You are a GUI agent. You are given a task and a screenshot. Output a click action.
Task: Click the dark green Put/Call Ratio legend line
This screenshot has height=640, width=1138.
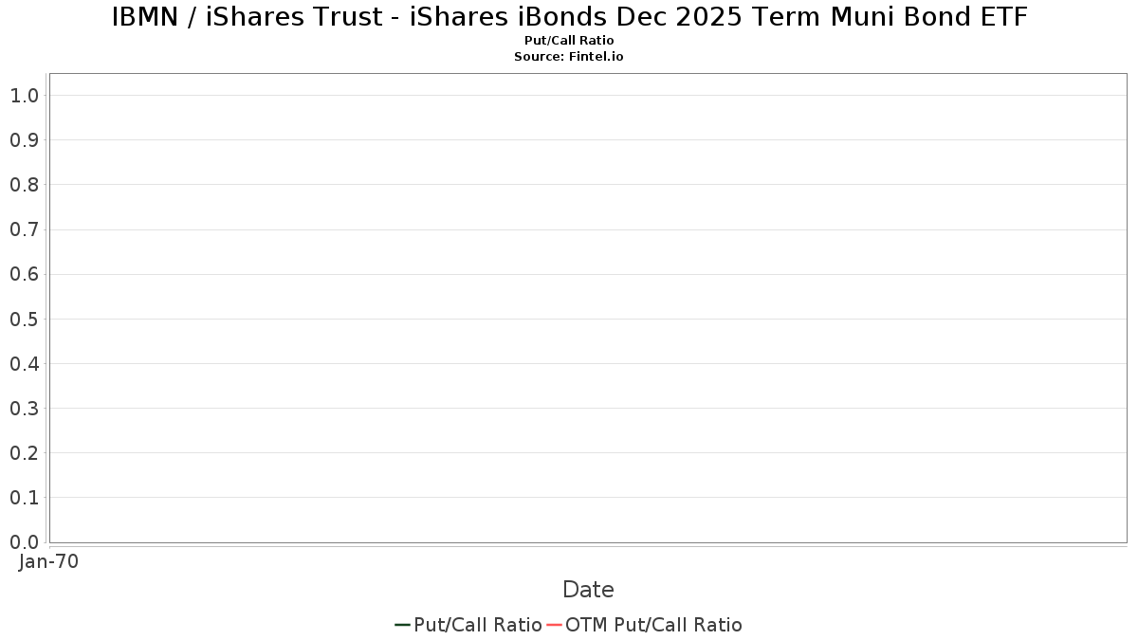tap(402, 625)
